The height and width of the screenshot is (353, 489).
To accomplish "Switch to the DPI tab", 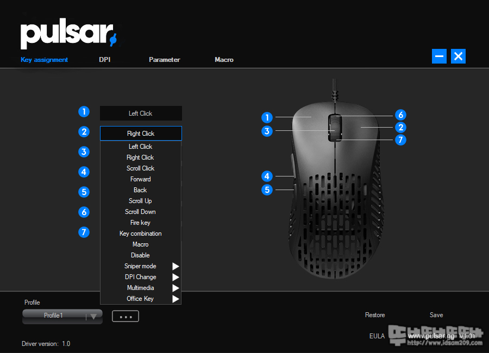I will coord(105,60).
